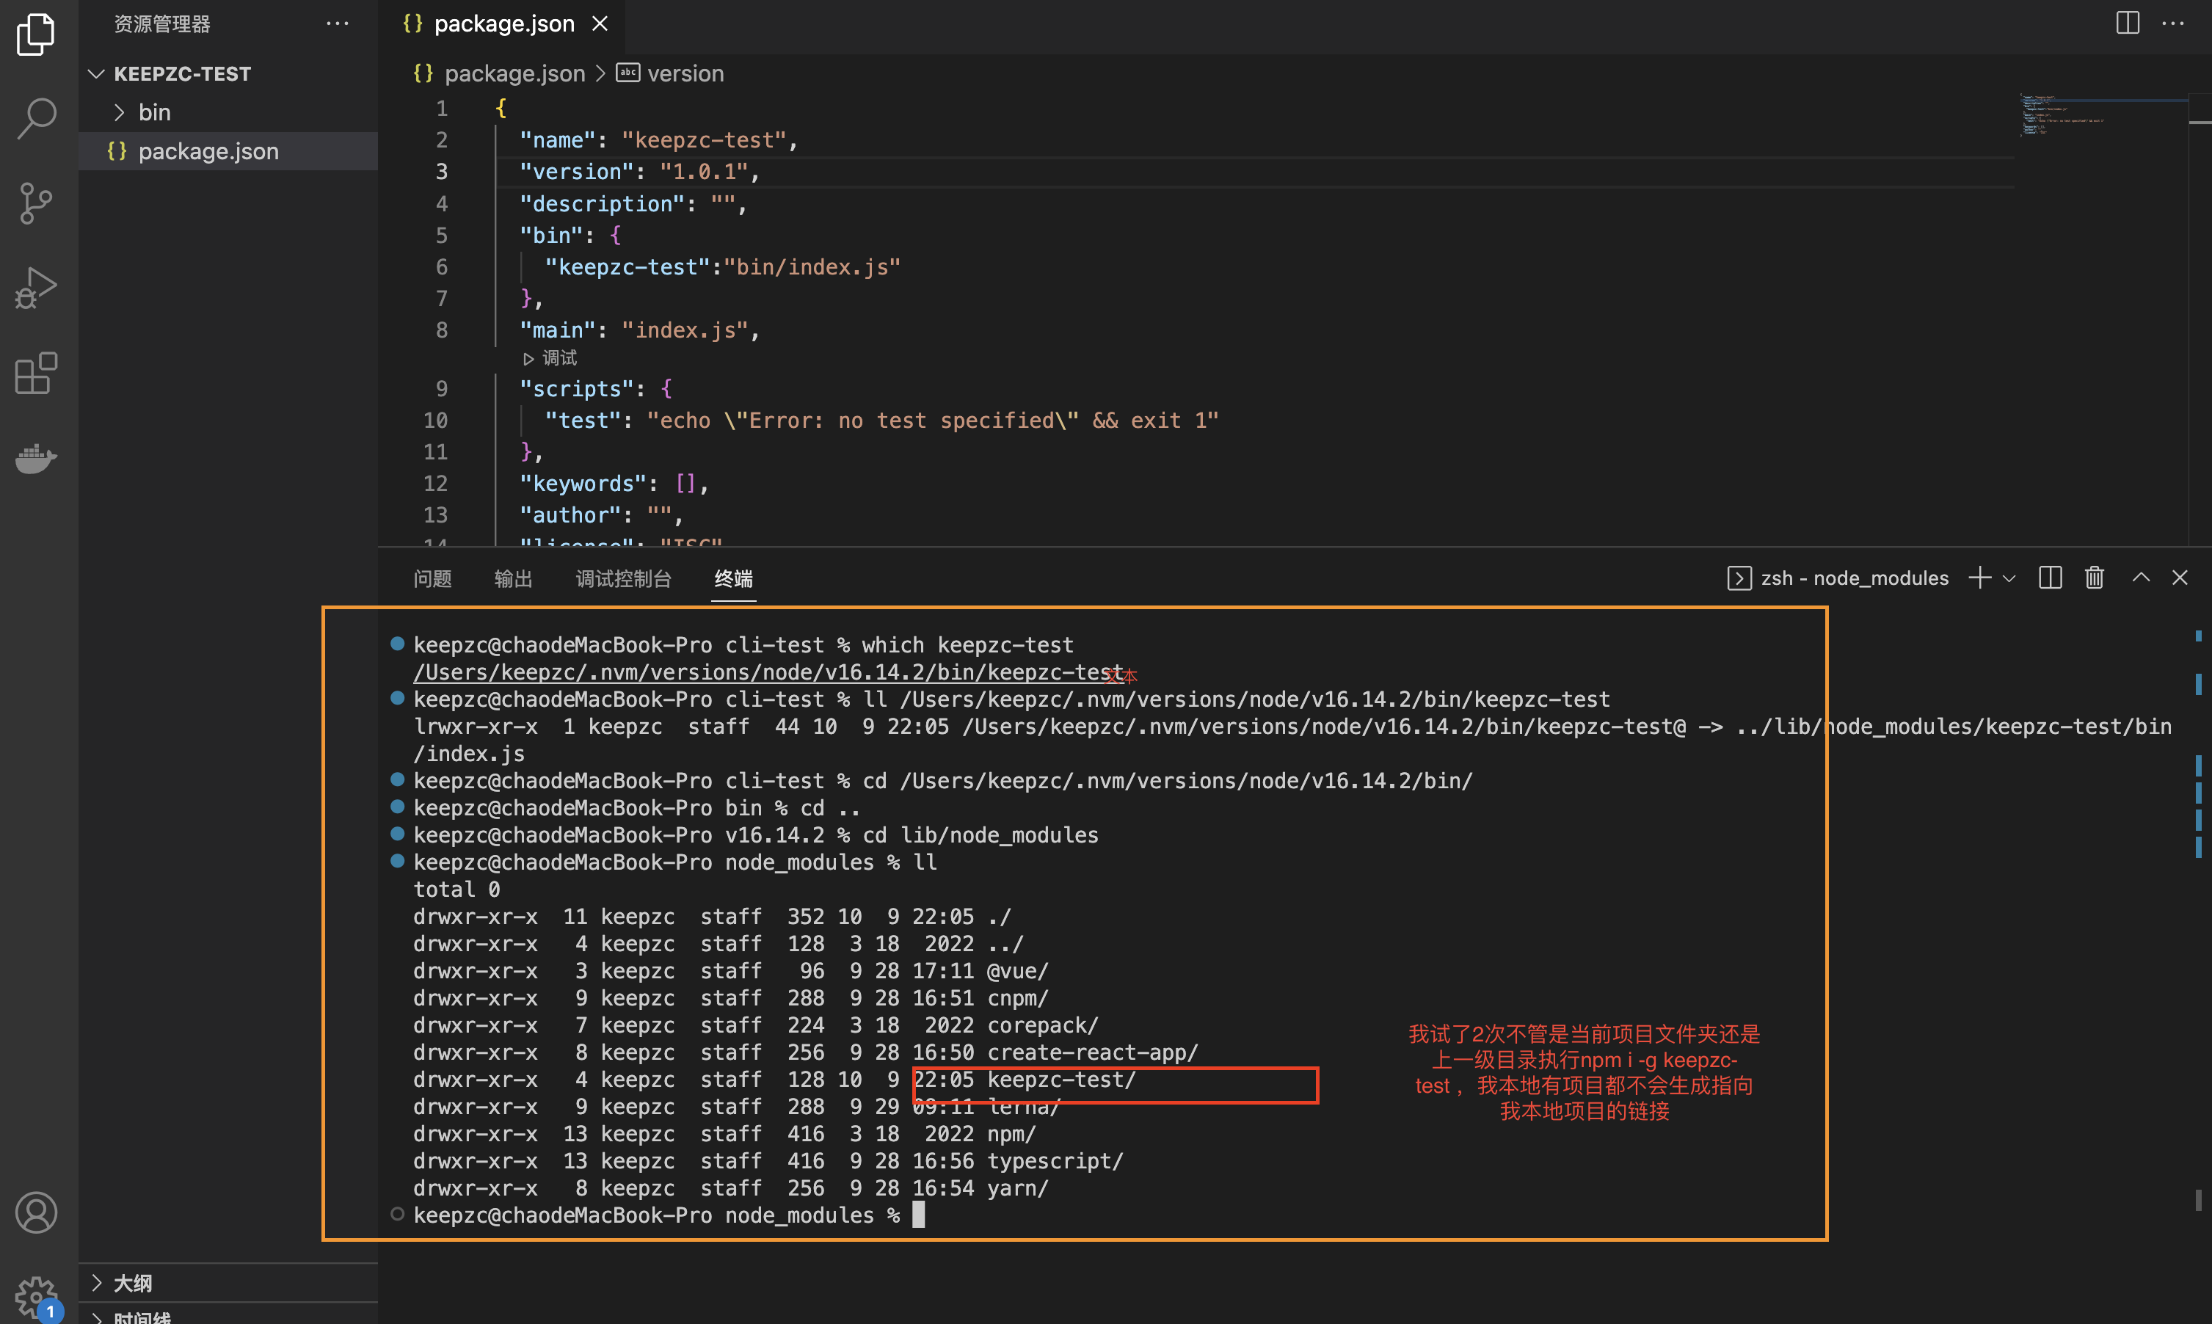
Task: Click editor line number 9
Action: (442, 389)
